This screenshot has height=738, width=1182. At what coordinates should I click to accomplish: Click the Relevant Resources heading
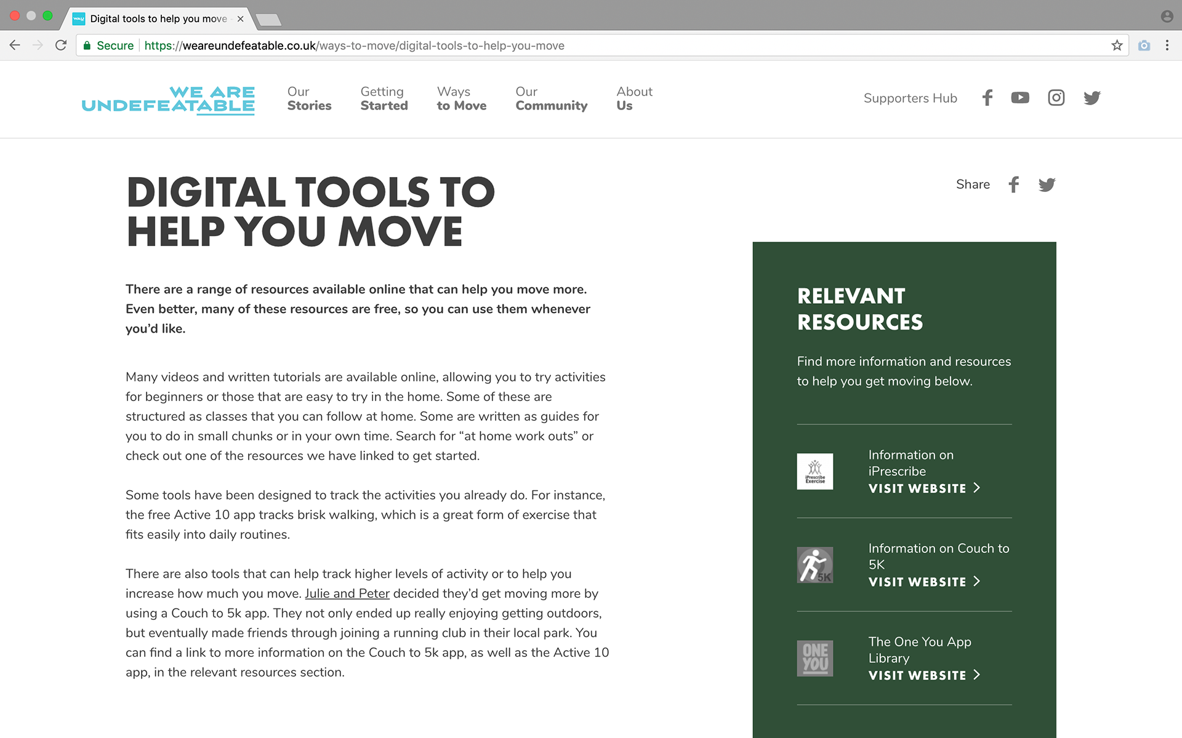click(x=860, y=309)
